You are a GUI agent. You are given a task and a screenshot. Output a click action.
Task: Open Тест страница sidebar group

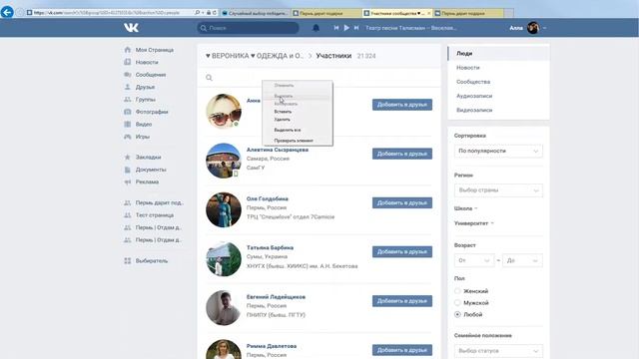click(155, 215)
